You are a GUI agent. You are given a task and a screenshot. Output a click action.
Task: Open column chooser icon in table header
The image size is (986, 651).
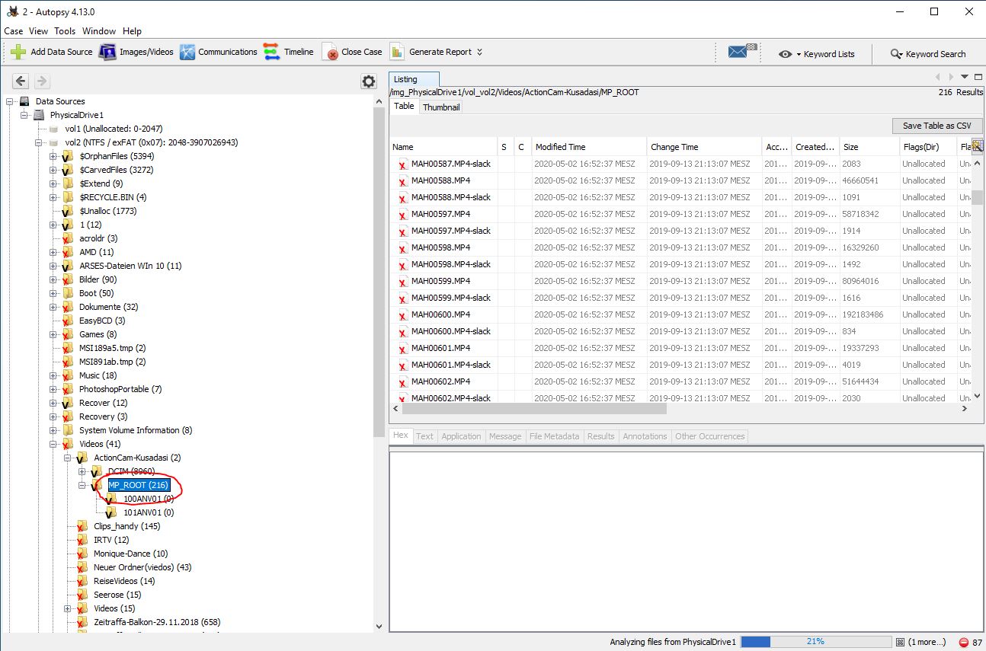click(977, 146)
